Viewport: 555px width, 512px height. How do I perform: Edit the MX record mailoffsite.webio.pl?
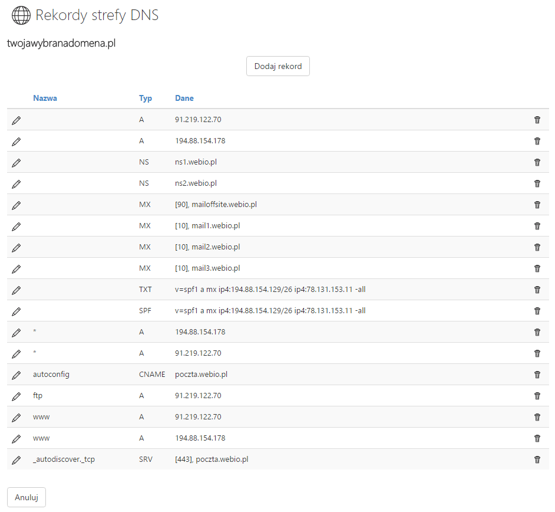click(x=16, y=205)
